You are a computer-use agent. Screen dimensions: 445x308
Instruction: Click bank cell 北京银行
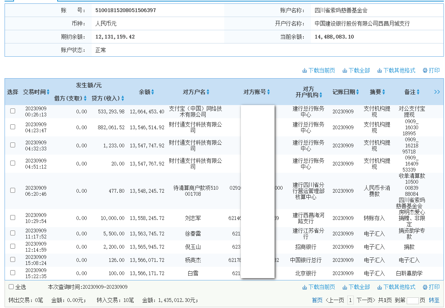point(306,273)
